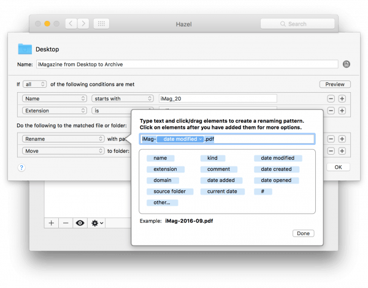Click the example filename iMag-2016-09.pdf
Image resolution: width=368 pixels, height=288 pixels.
189,221
